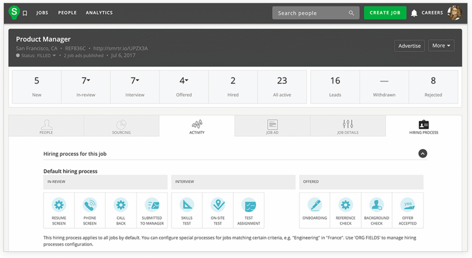The height and width of the screenshot is (258, 472).
Task: Click the REF836C reference code
Action: (75, 48)
